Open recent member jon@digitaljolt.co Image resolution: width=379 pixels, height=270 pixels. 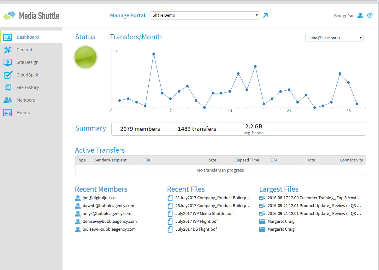(99, 198)
